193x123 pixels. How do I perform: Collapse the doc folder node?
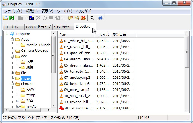(13, 56)
